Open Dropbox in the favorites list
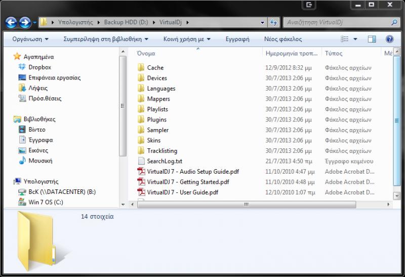The width and height of the screenshot is (405, 277). [x=35, y=67]
